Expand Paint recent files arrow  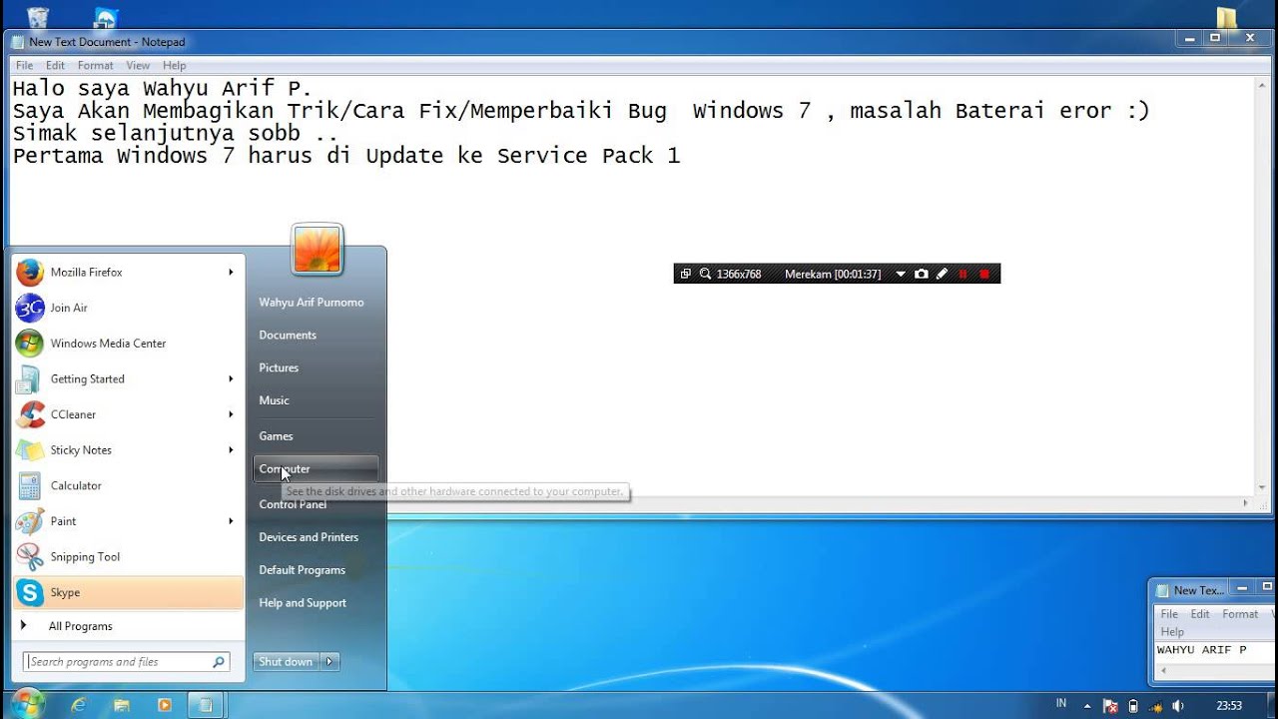231,521
